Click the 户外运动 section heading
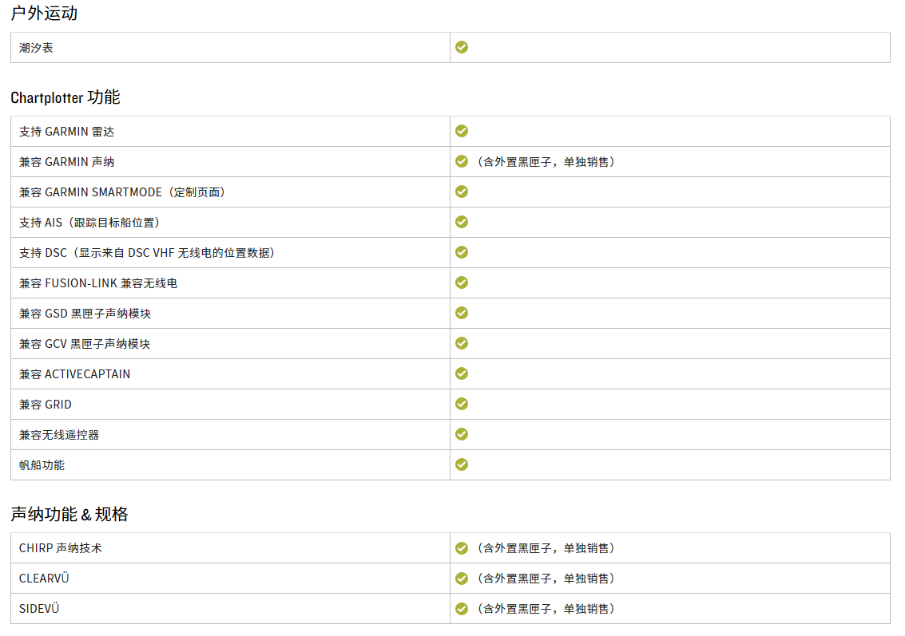This screenshot has height=636, width=905. click(x=44, y=13)
